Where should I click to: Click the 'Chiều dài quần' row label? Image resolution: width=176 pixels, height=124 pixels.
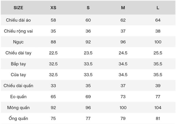click(x=18, y=86)
